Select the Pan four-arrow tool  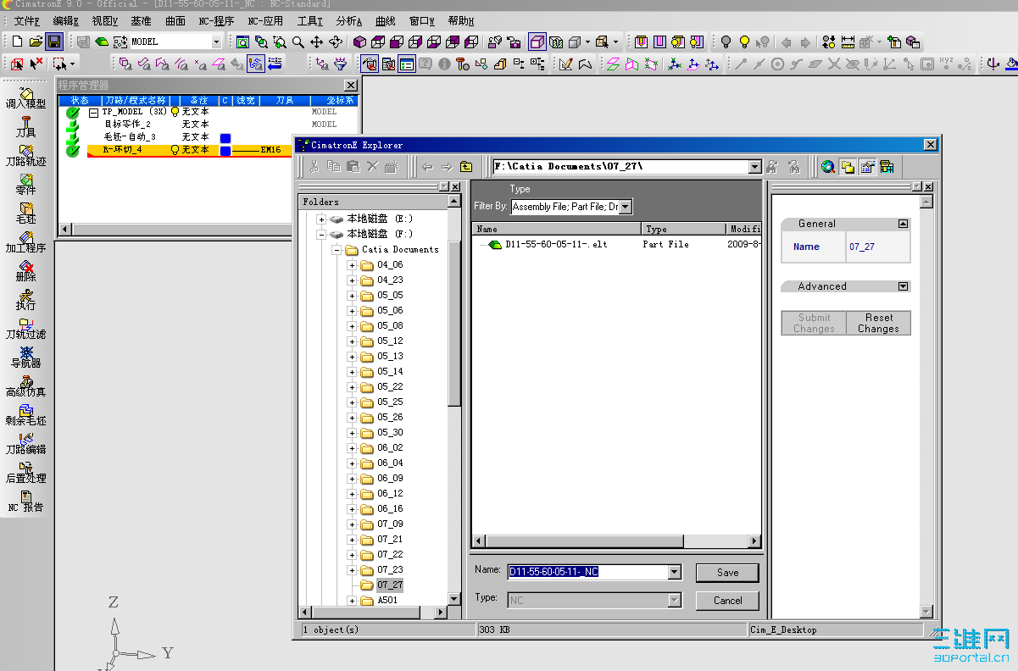[317, 42]
